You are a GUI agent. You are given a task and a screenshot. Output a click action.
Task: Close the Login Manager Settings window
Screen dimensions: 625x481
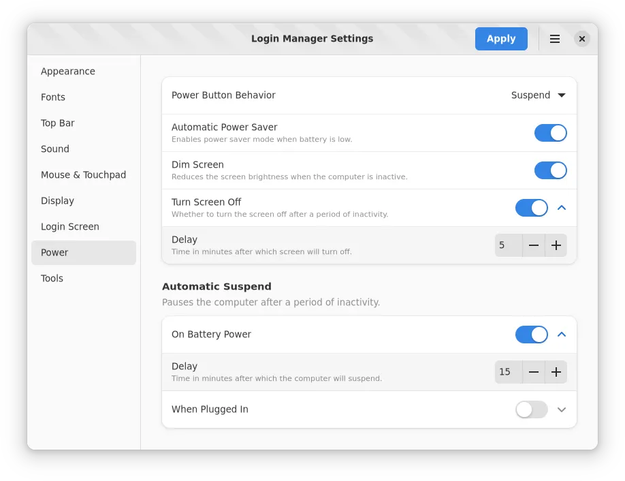point(581,39)
